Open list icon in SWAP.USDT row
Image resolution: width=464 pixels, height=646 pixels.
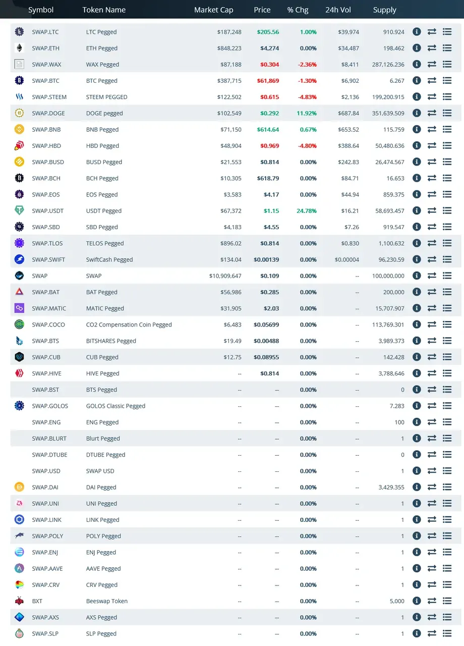(x=447, y=210)
